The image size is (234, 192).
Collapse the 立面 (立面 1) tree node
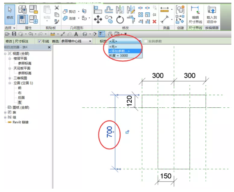point(10,83)
